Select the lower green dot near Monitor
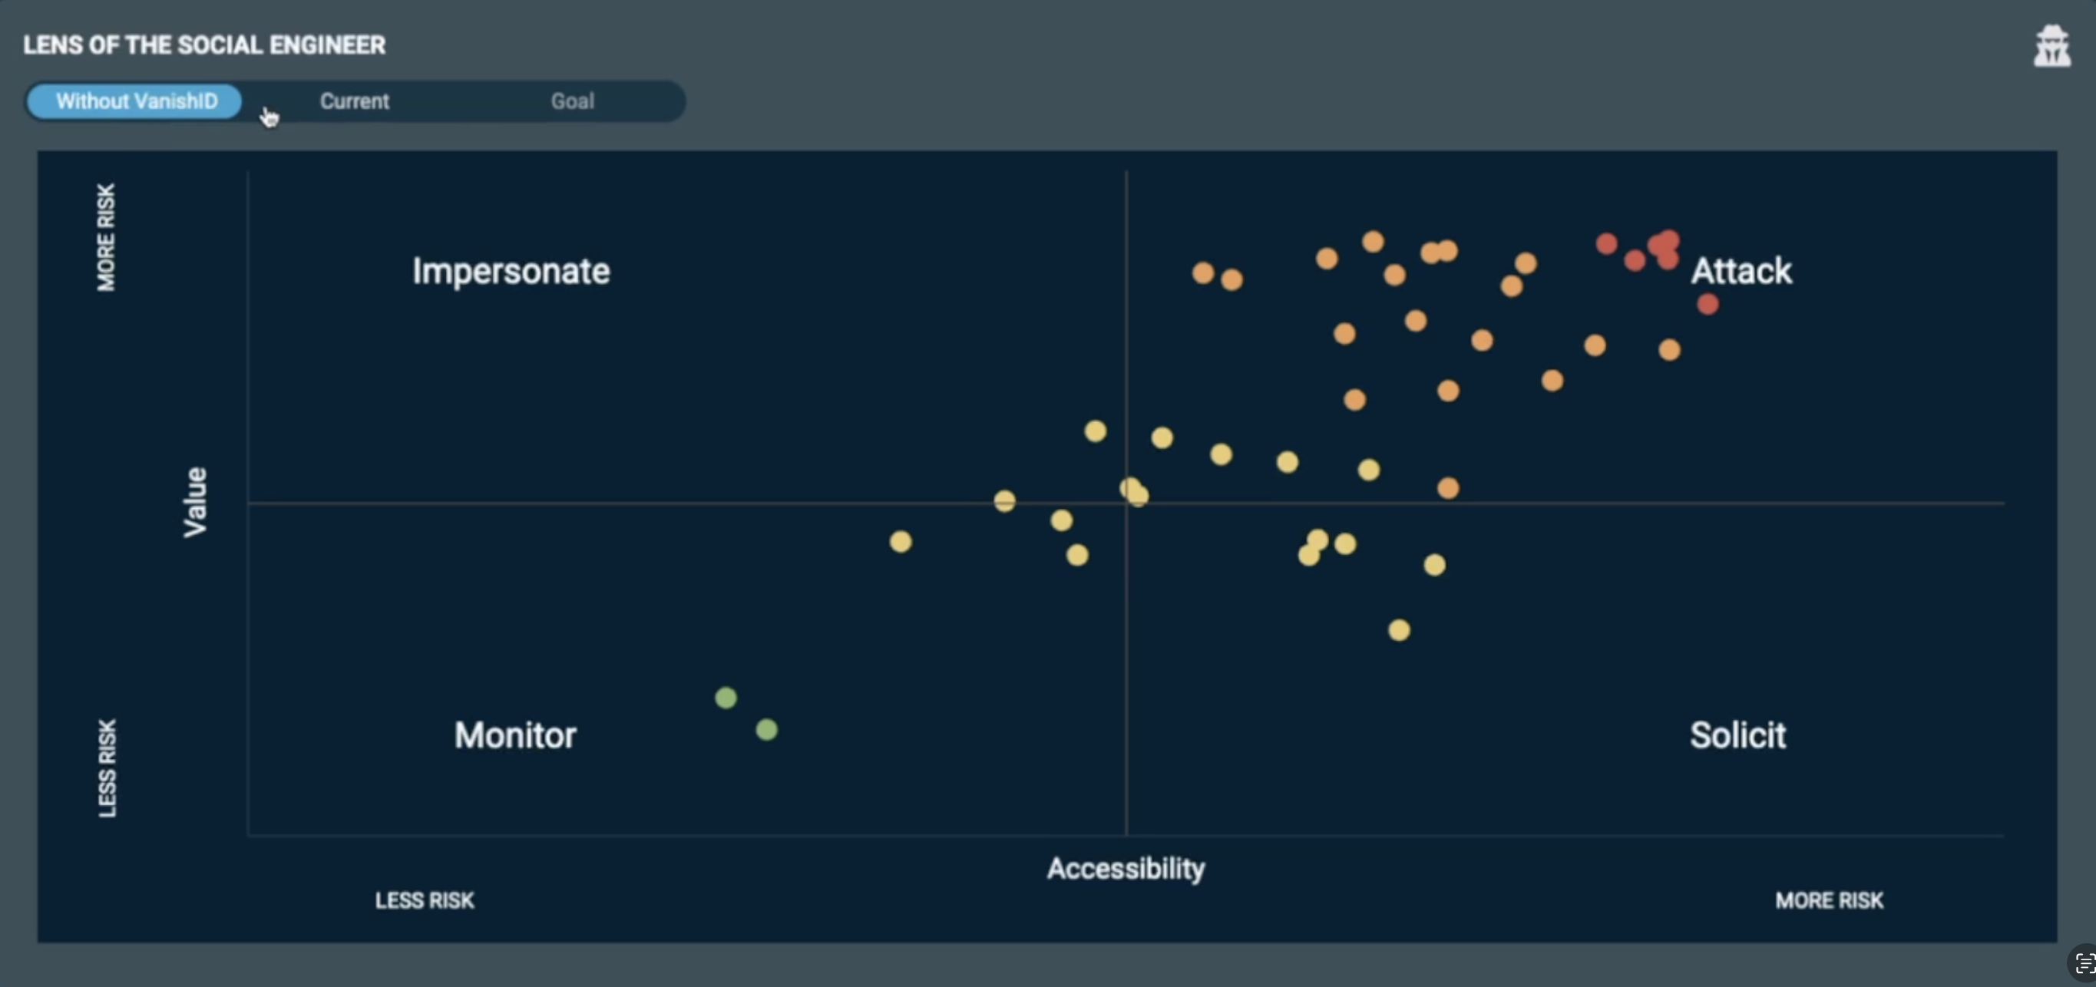2096x987 pixels. point(766,729)
